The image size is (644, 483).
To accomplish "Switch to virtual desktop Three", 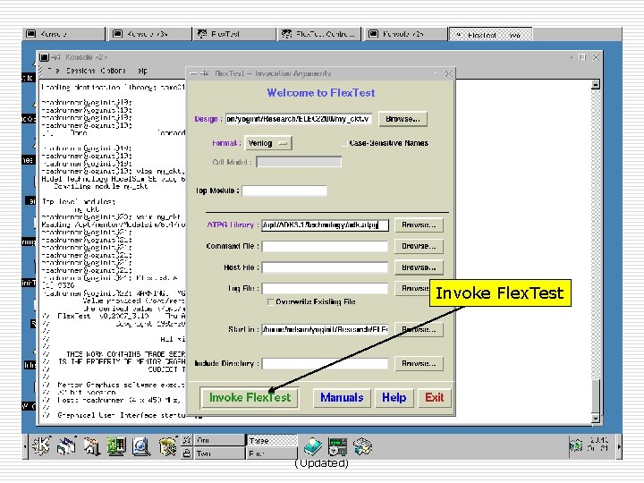I will click(272, 440).
